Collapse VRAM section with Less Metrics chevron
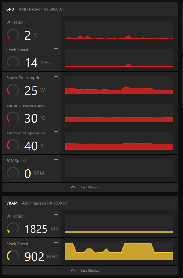 pos(73,270)
